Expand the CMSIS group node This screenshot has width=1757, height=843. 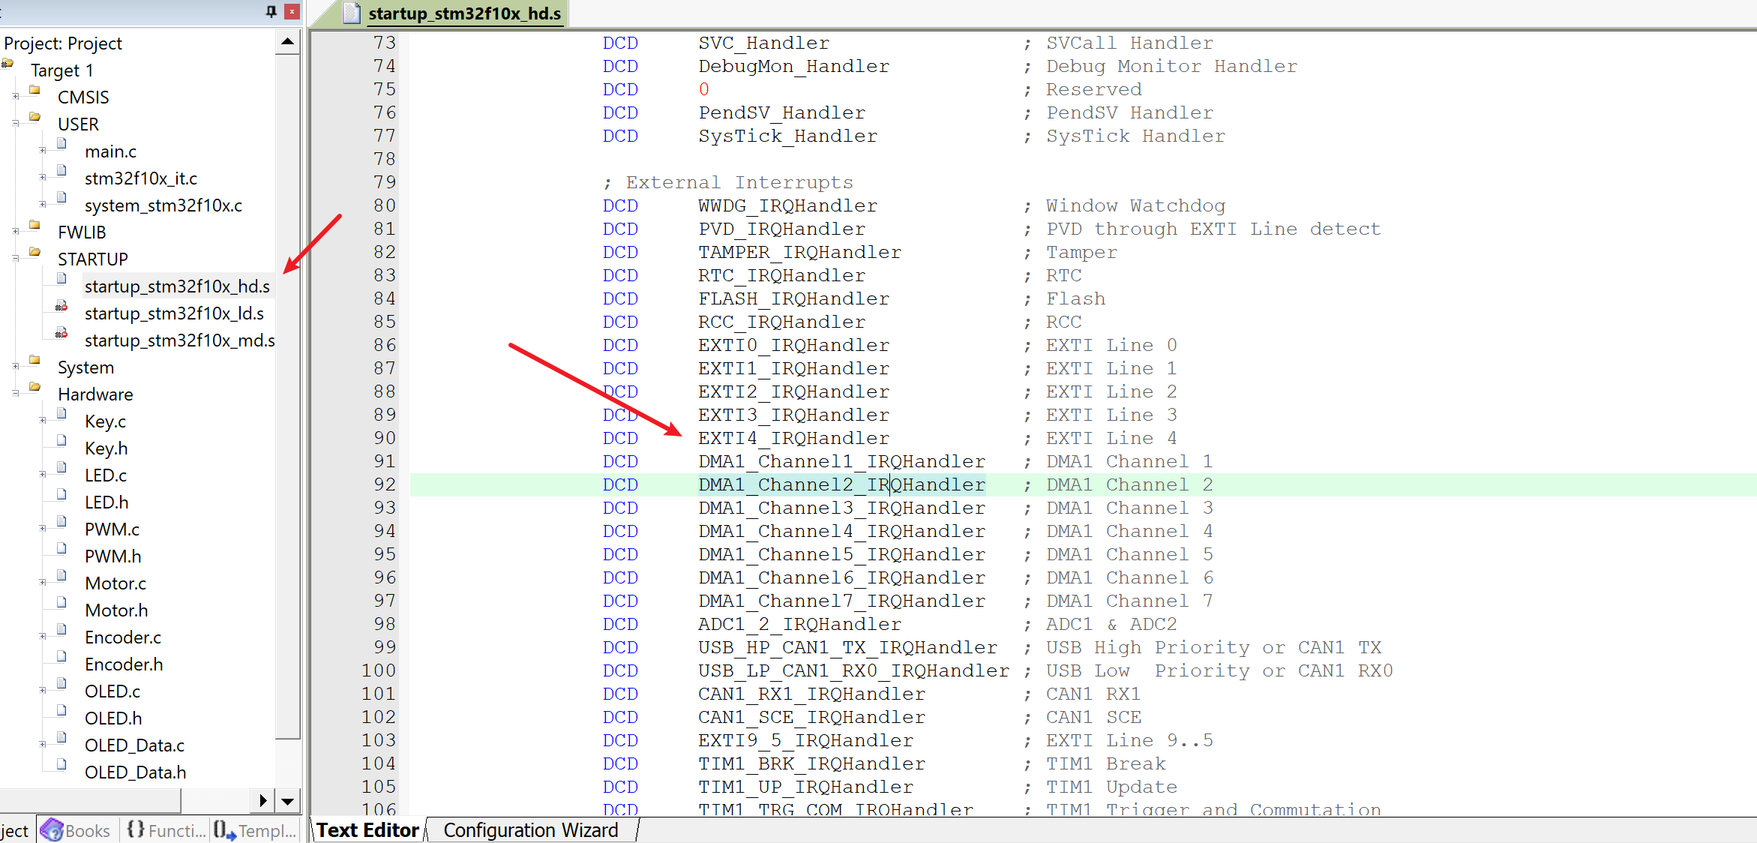[16, 97]
